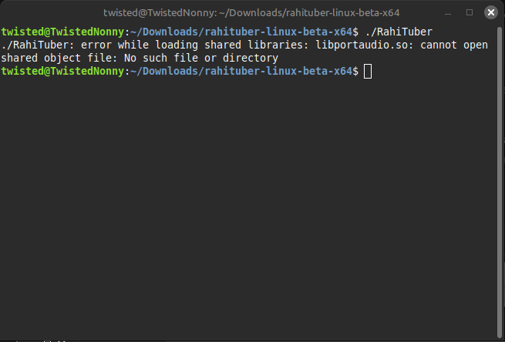
Task: Click the window title bar text
Action: coord(251,13)
